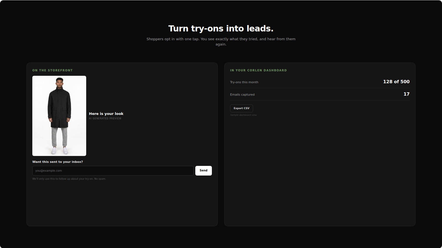
Task: Click the "Shoppers opt in with one tap" subtitle
Action: pos(221,42)
